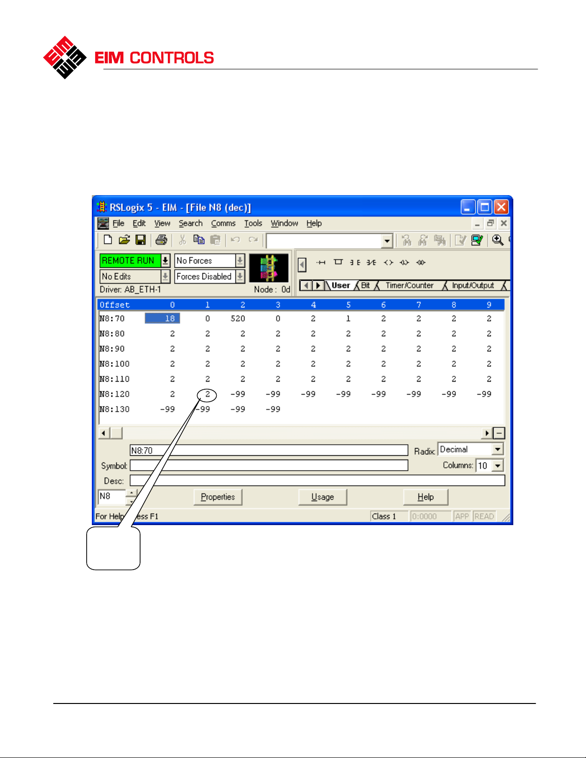Open the Help menu
The width and height of the screenshot is (586, 758).
(x=314, y=223)
